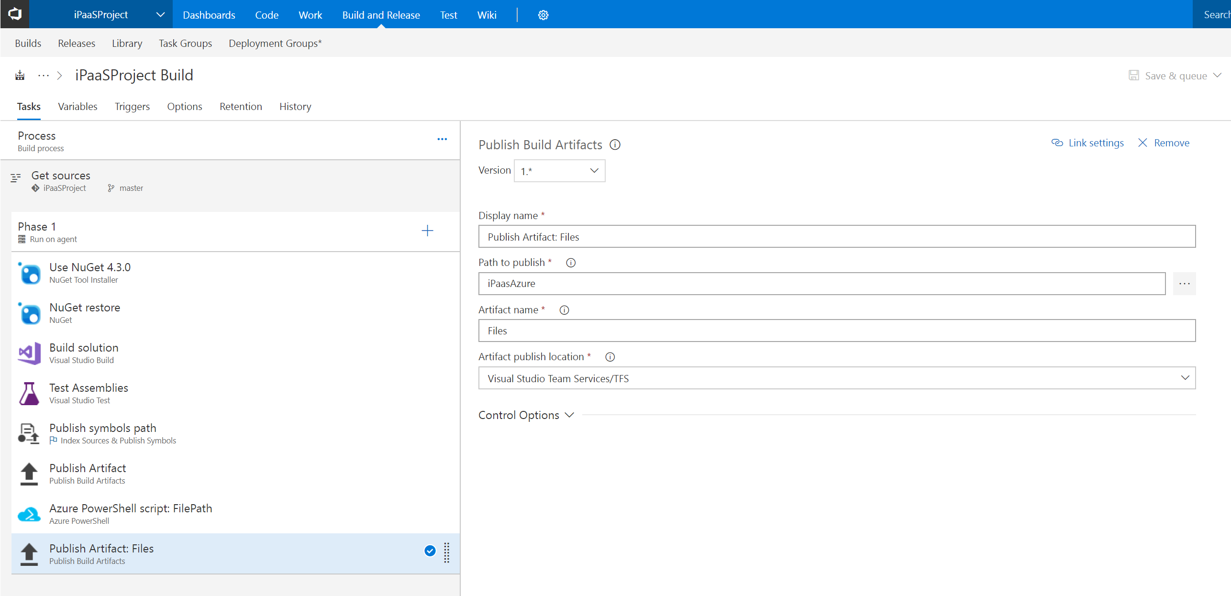The image size is (1231, 596).
Task: Show info for Artifact publish location
Action: click(610, 357)
